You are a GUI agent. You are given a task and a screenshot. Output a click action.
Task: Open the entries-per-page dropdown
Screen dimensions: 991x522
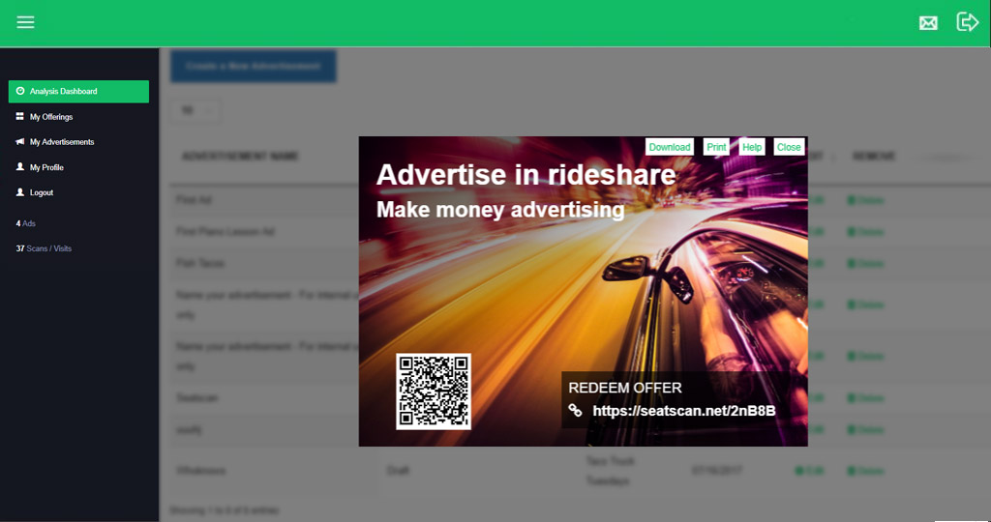(x=195, y=110)
